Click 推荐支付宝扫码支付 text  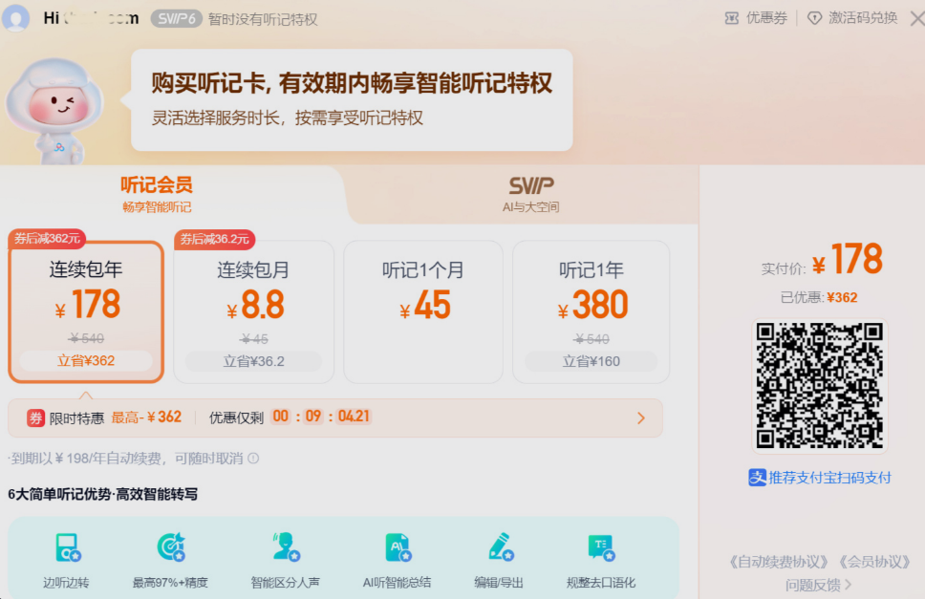point(829,478)
